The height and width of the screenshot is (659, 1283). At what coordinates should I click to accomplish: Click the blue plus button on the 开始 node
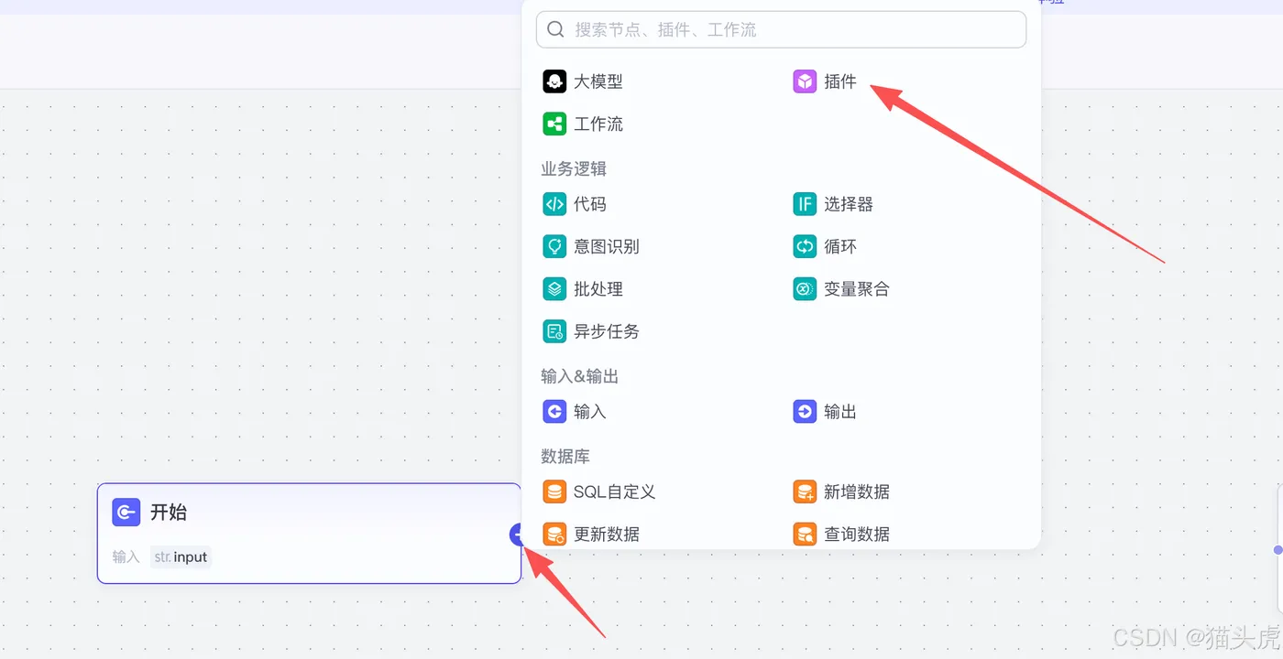click(519, 534)
